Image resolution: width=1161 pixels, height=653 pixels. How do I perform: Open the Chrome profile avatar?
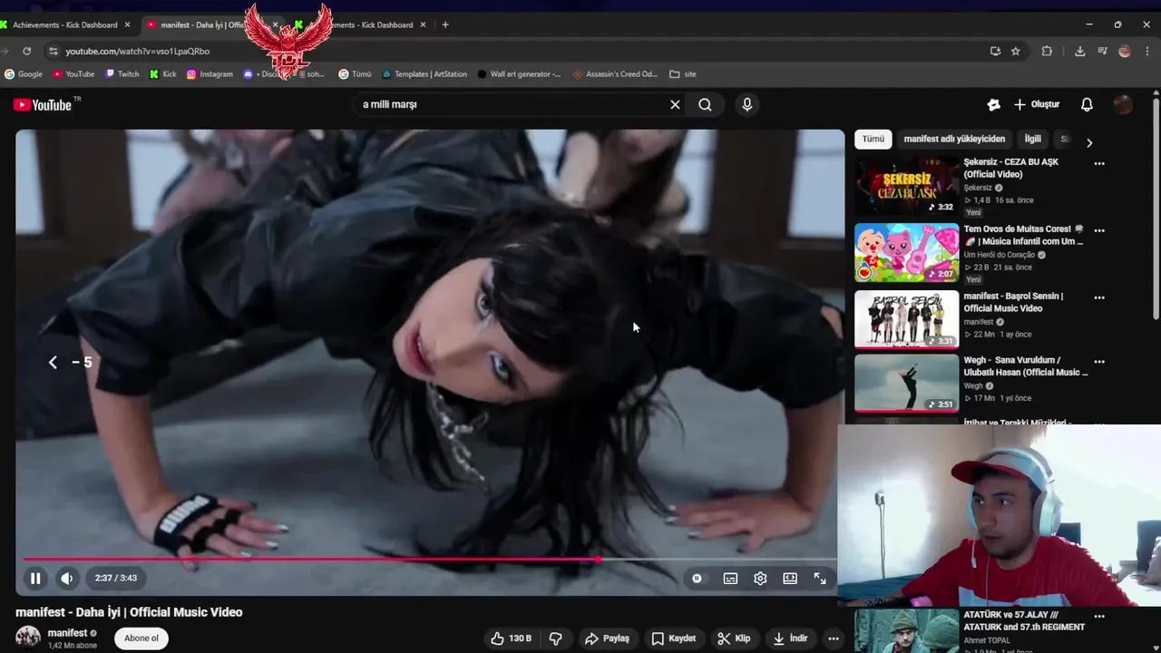tap(1125, 52)
